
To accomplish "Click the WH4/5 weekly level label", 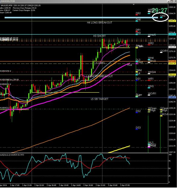I will (152, 35).
